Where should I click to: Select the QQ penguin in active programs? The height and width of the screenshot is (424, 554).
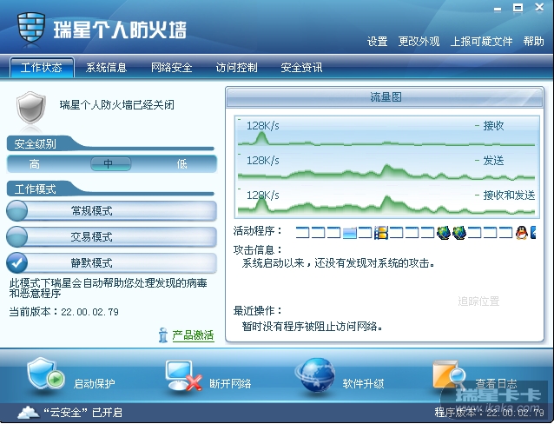[x=522, y=233]
